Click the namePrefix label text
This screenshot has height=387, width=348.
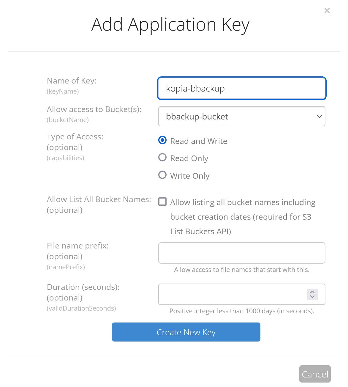point(66,267)
